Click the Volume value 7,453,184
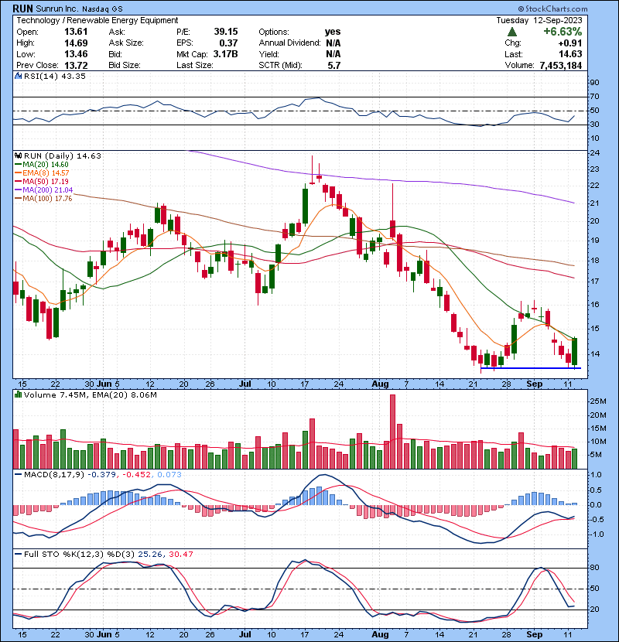Screen dimensions: 619x642 tap(561, 66)
